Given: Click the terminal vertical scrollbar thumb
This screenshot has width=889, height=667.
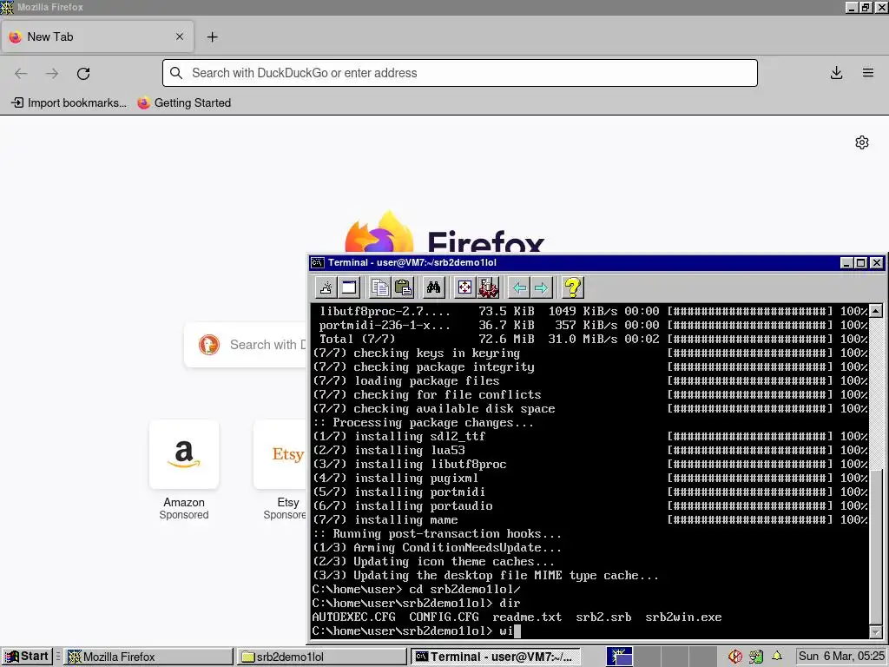Looking at the screenshot, I should click(876, 546).
